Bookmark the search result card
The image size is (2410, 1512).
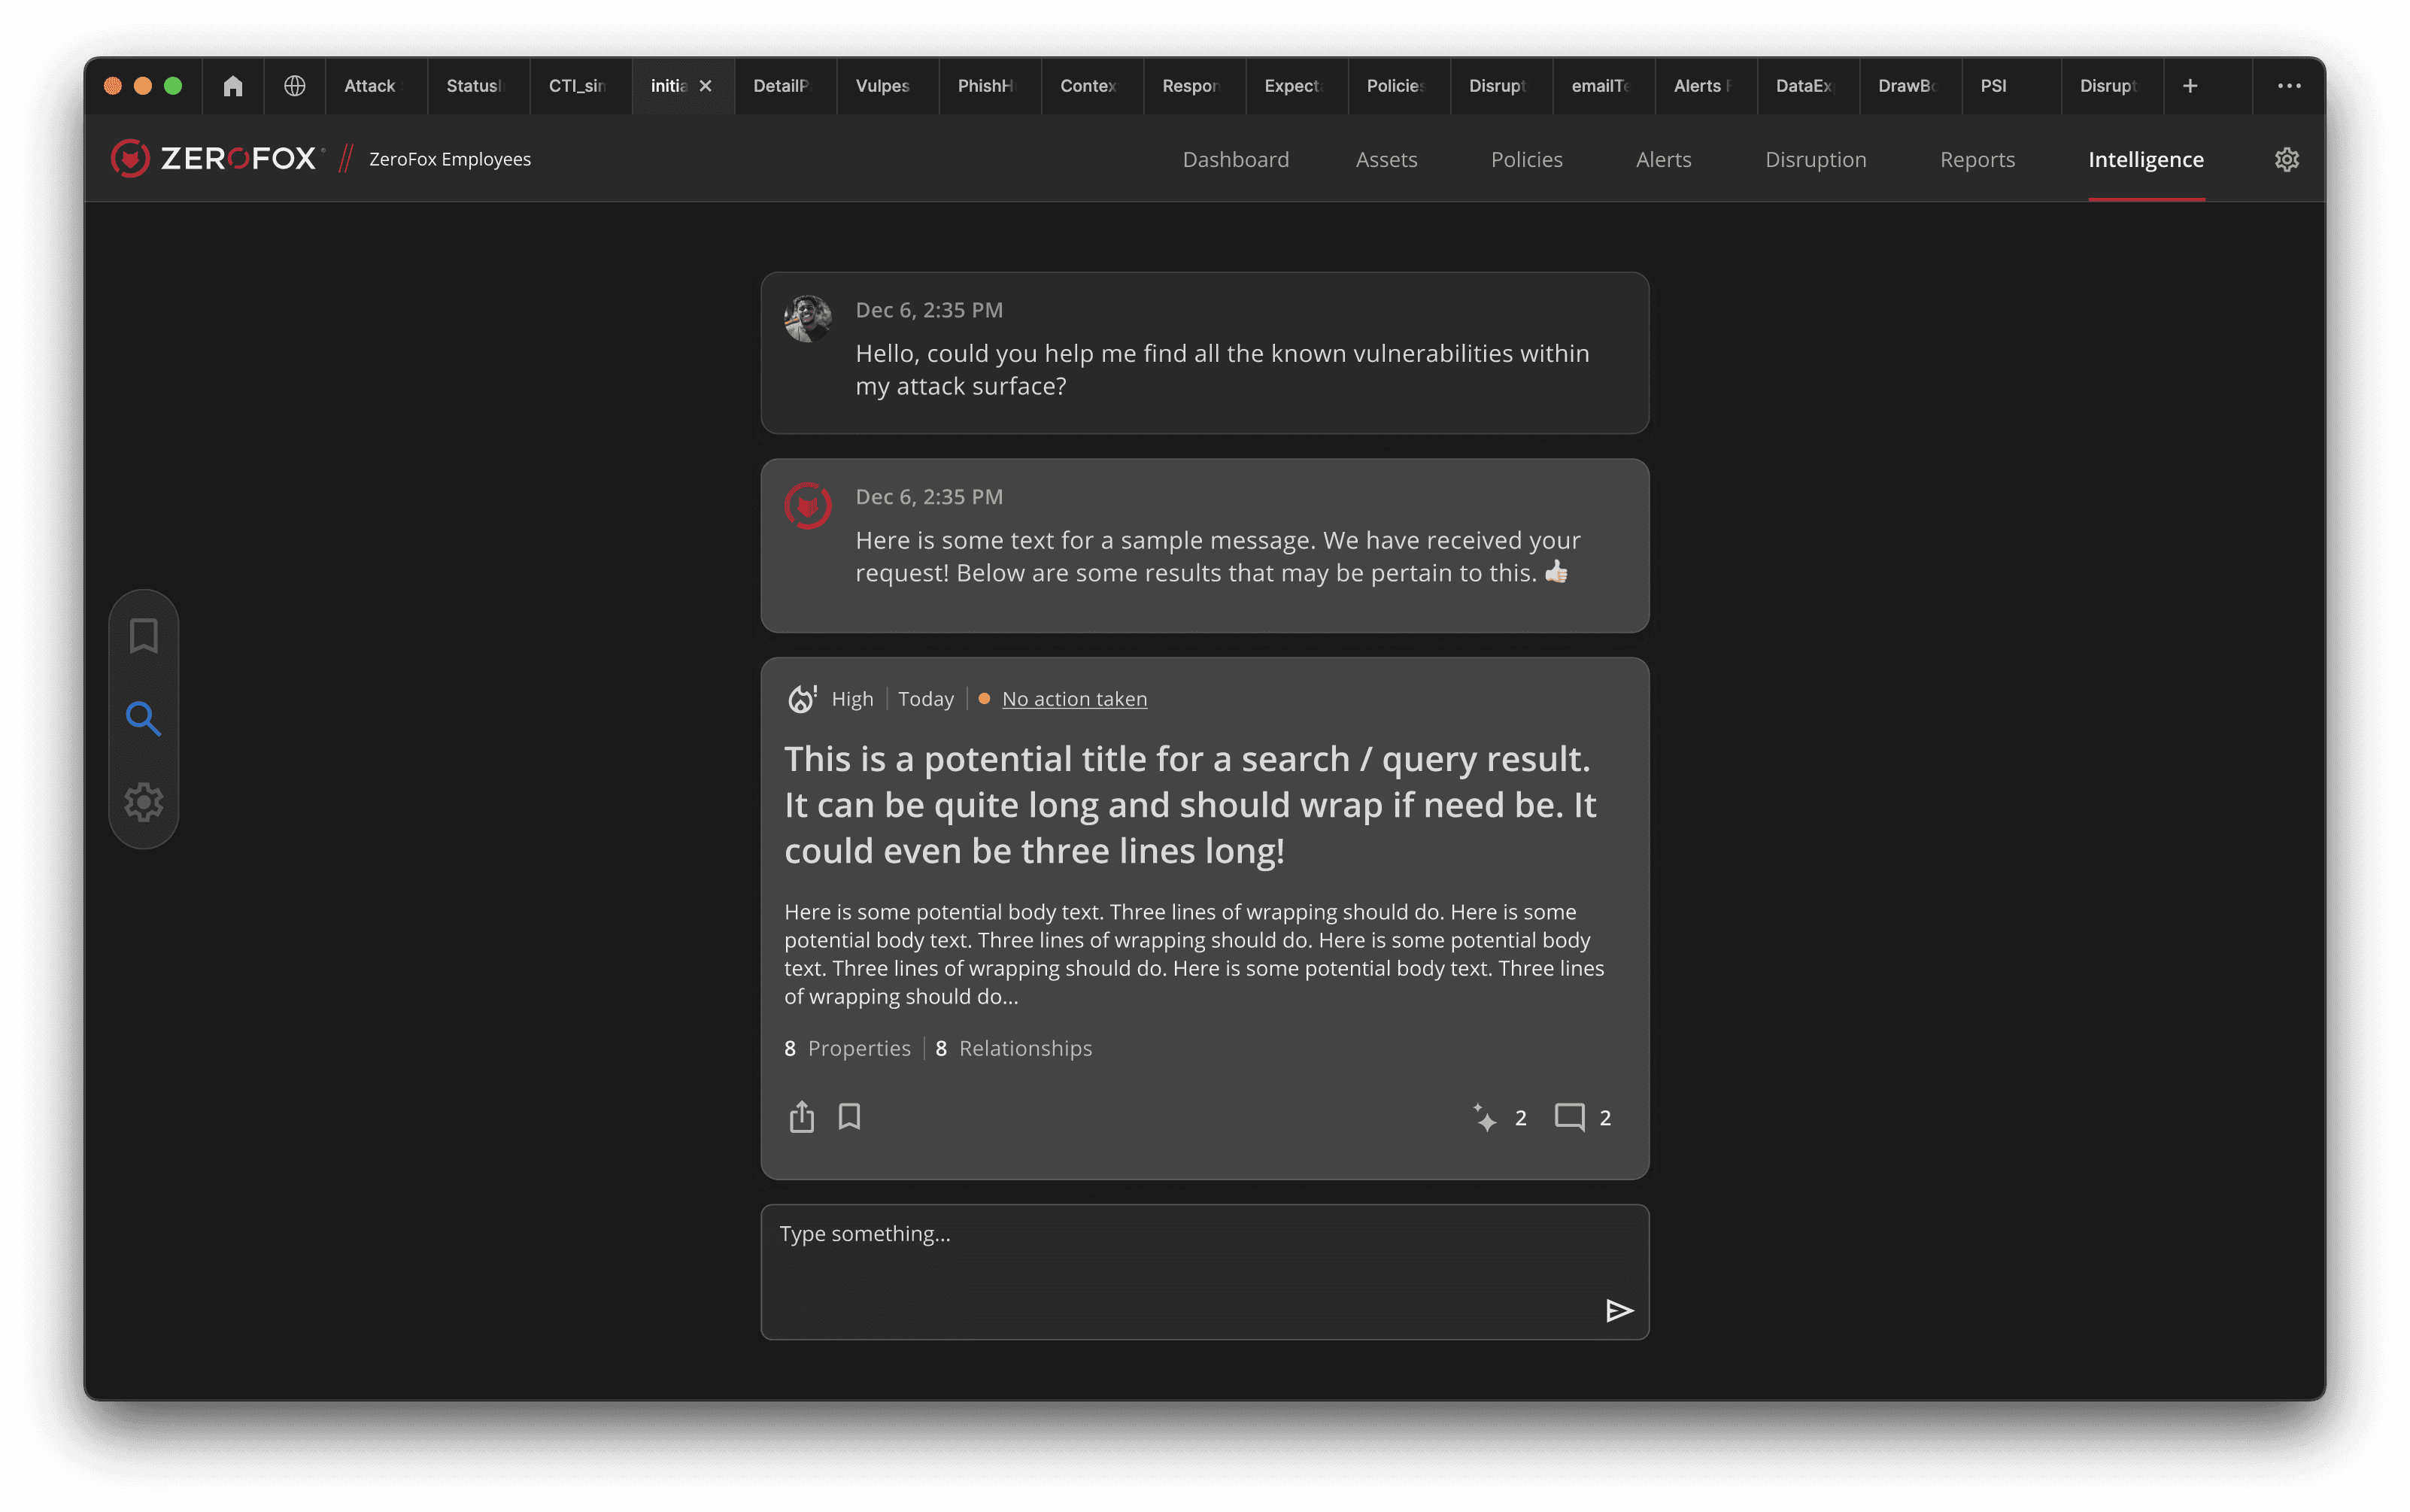[849, 1116]
